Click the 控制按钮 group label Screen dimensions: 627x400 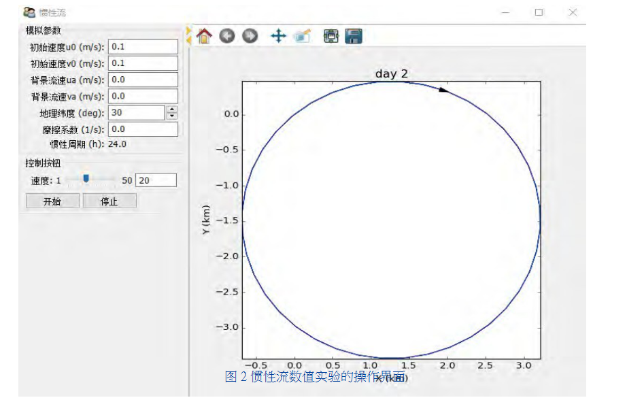(x=44, y=163)
